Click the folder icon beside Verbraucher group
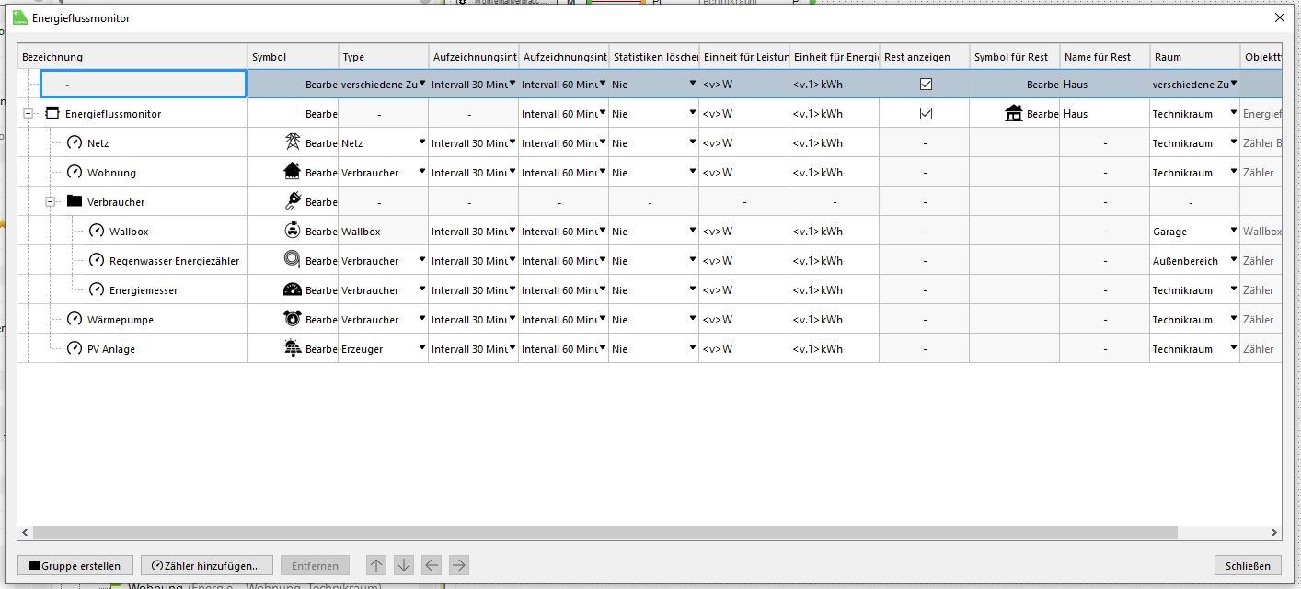This screenshot has height=589, width=1301. tap(75, 201)
